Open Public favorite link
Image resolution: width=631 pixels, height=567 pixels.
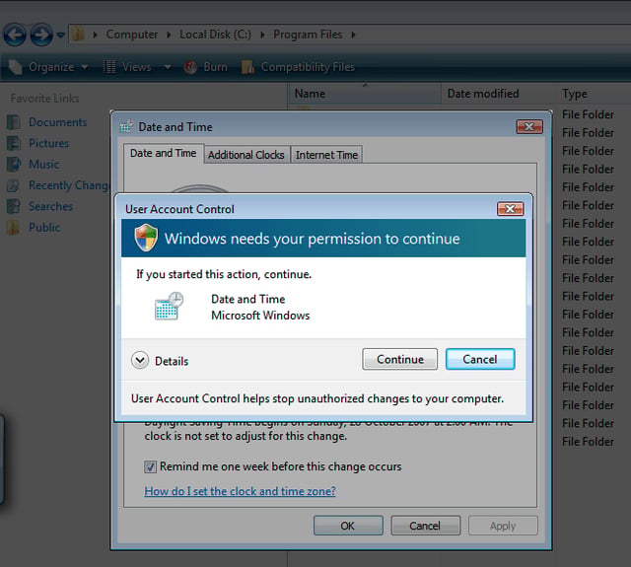(x=43, y=228)
